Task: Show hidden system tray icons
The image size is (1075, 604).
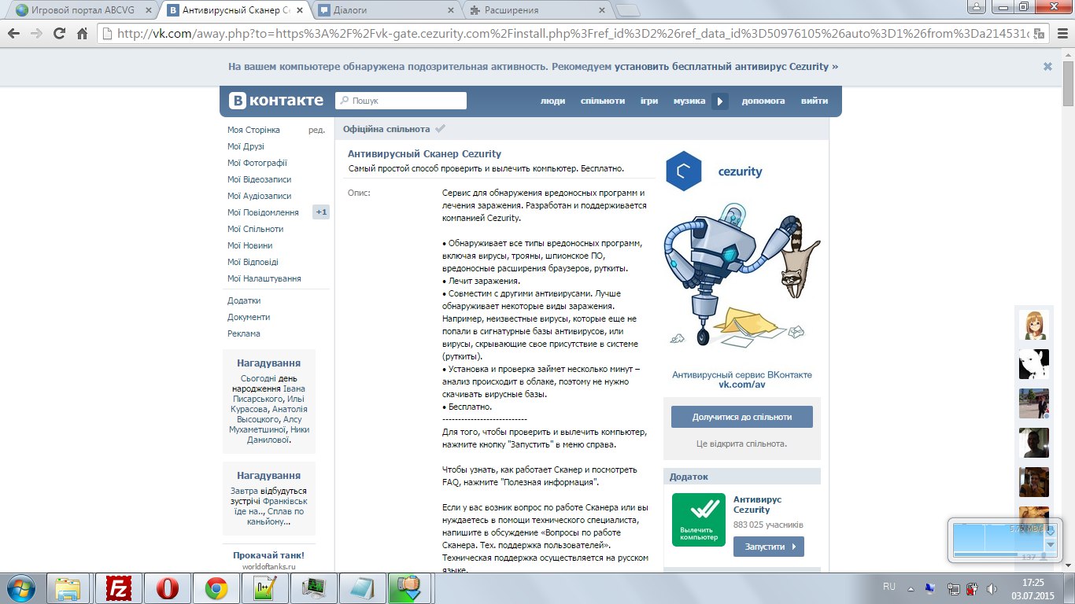Action: point(911,587)
